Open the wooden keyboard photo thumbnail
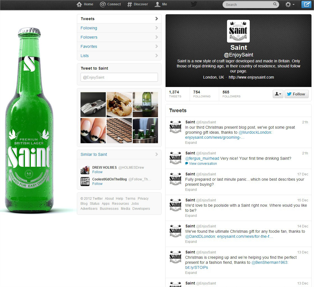This screenshot has width=314, height=287. pos(119,131)
